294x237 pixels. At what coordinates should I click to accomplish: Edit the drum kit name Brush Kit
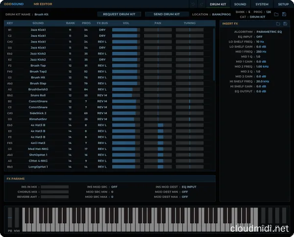coord(42,14)
